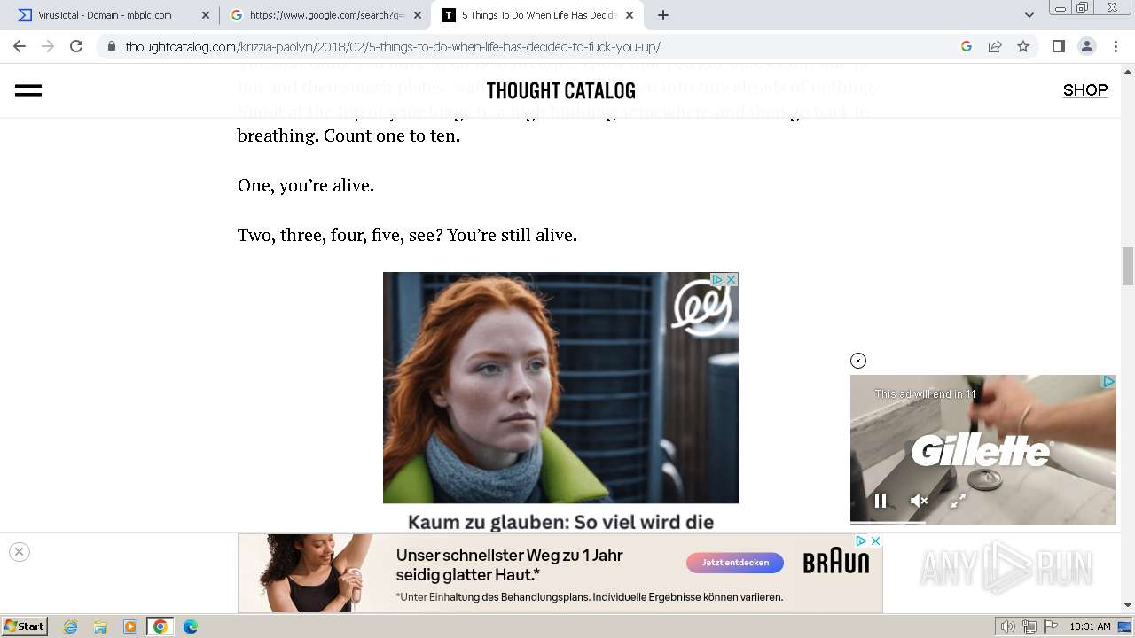Open Chrome three-dot menu
Viewport: 1135px width, 638px height.
point(1115,46)
